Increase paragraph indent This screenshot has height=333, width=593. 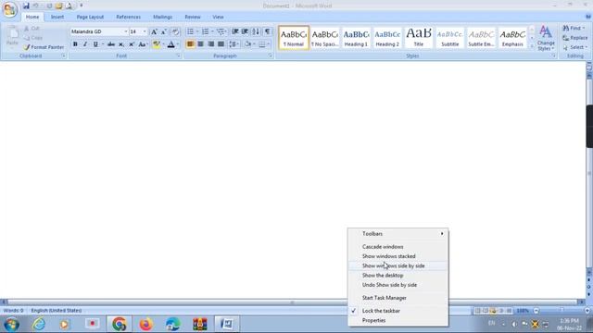[x=245, y=31]
